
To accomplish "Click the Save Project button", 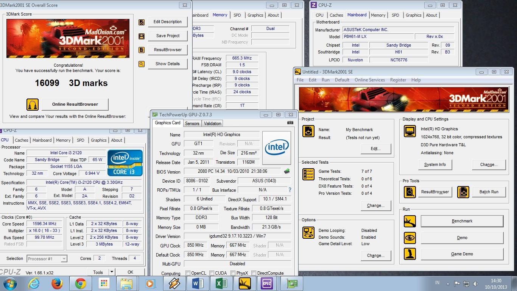I will [x=168, y=36].
